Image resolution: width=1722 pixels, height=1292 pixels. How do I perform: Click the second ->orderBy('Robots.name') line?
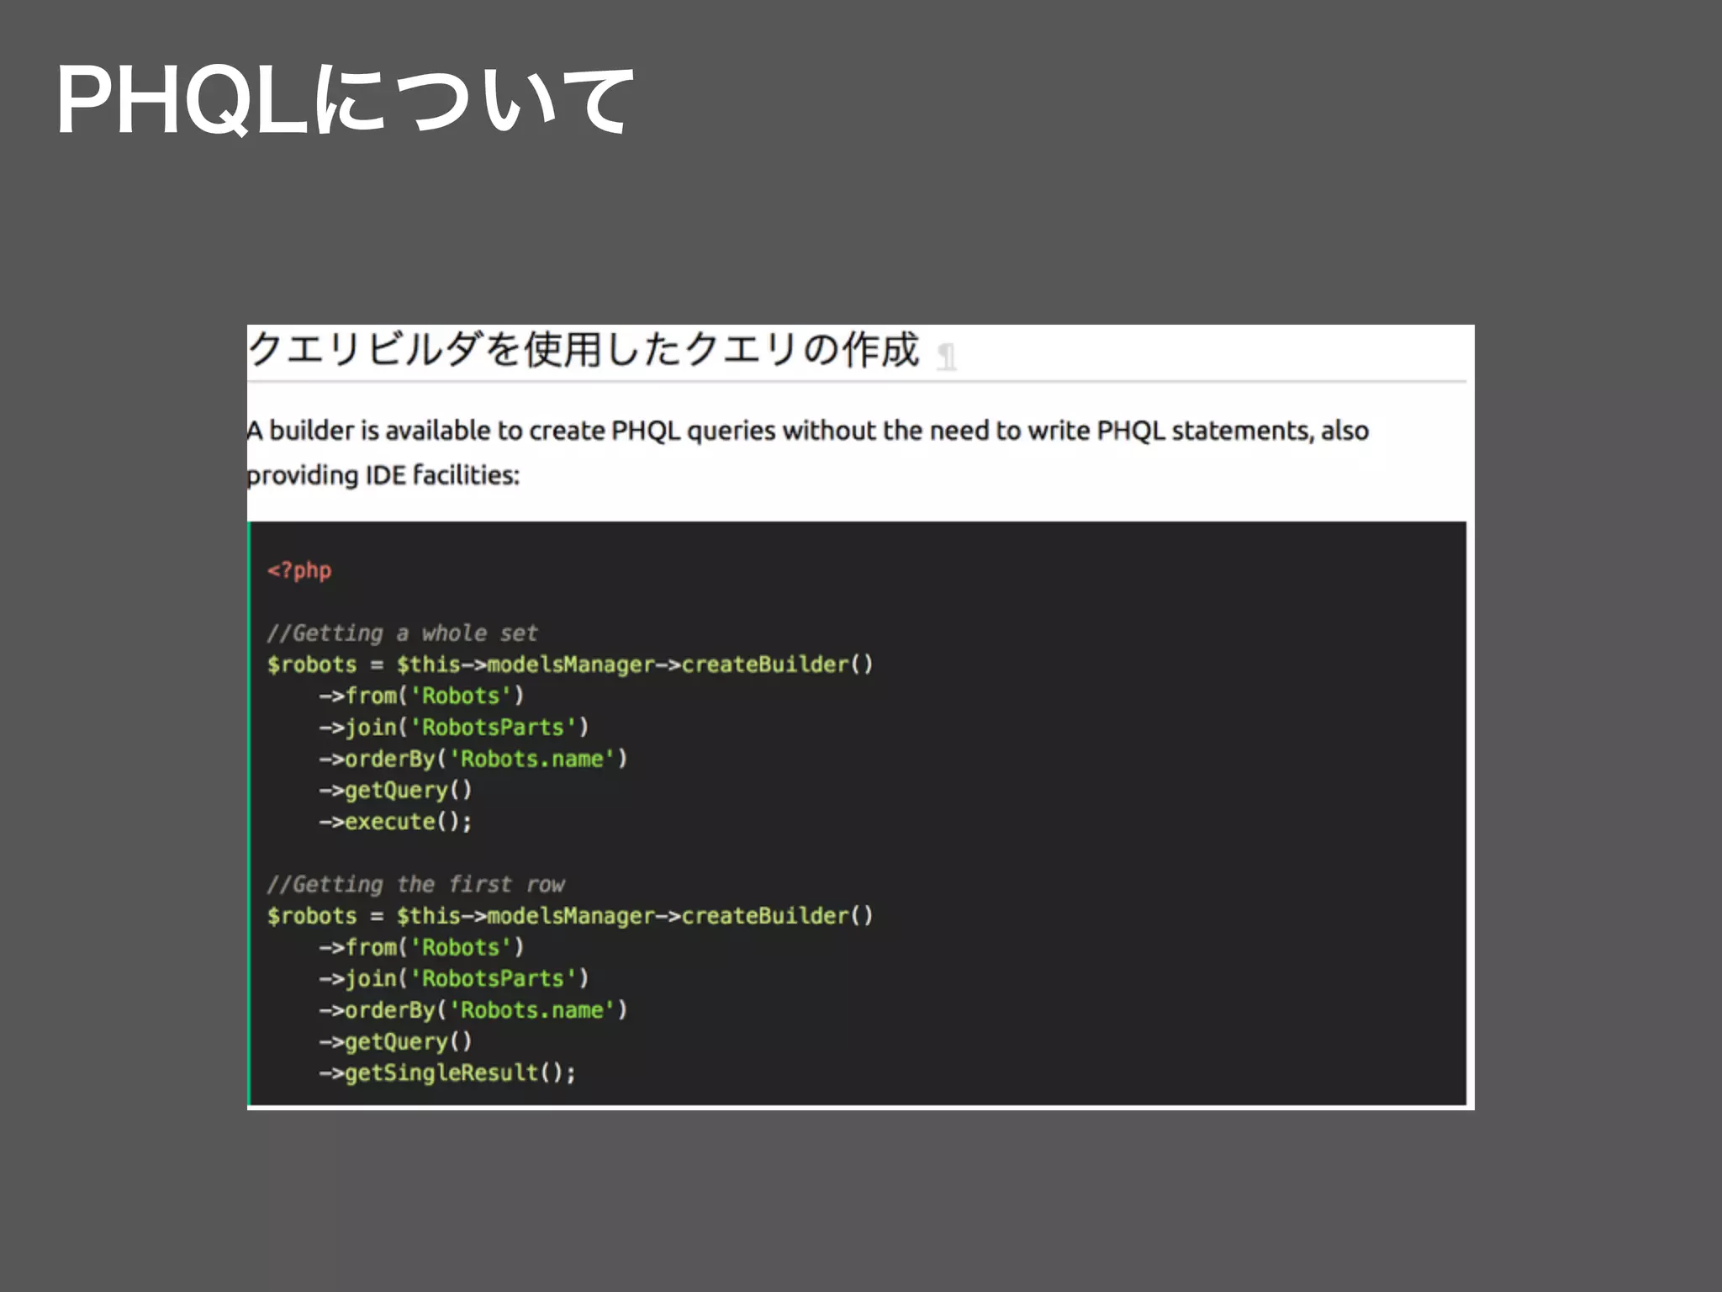473,1009
